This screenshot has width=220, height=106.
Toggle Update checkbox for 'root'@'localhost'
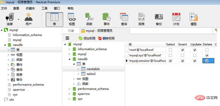pos(195,50)
